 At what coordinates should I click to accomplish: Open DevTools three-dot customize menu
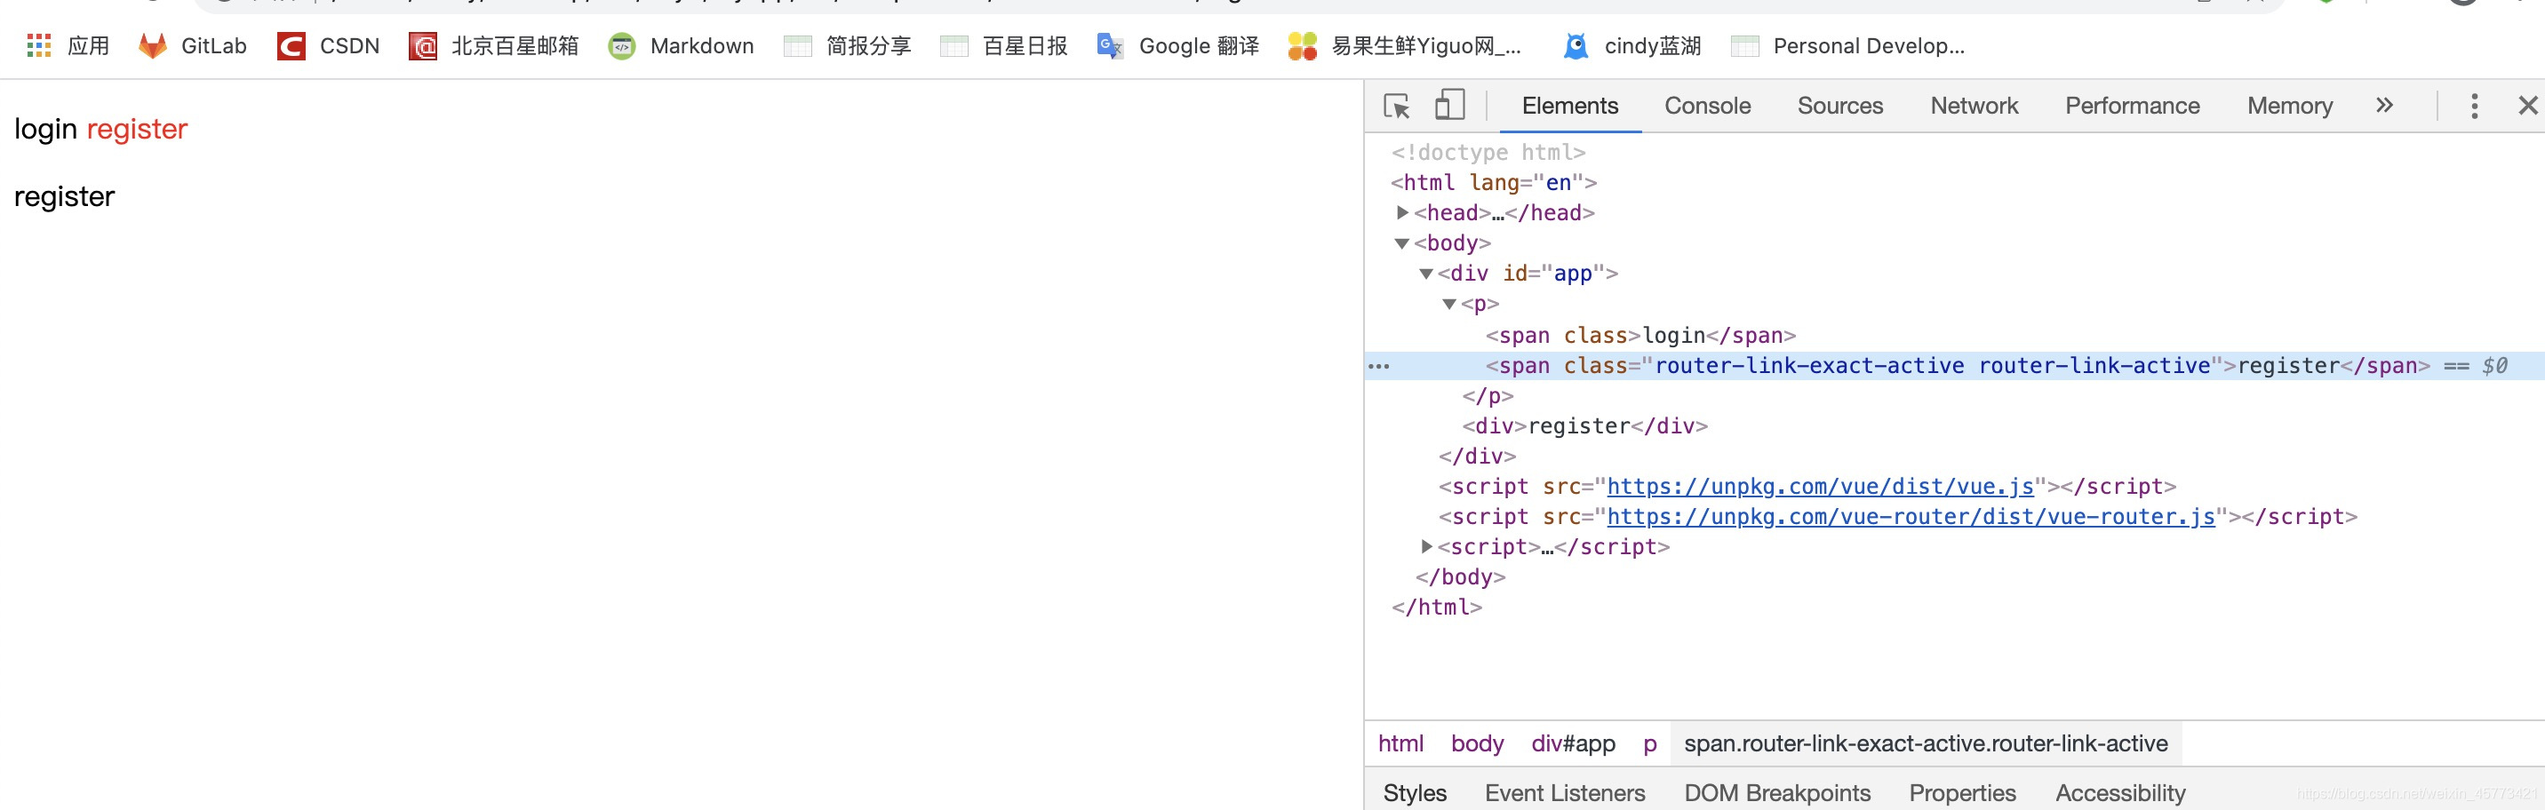pyautogui.click(x=2475, y=106)
